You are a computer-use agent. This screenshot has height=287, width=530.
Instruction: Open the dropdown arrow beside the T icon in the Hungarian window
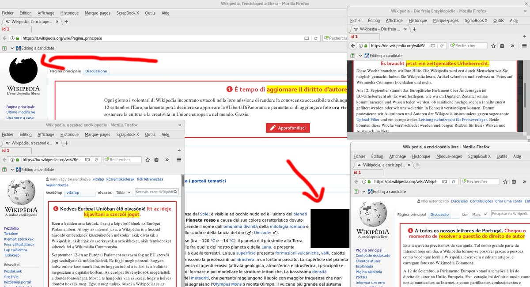tap(12, 170)
